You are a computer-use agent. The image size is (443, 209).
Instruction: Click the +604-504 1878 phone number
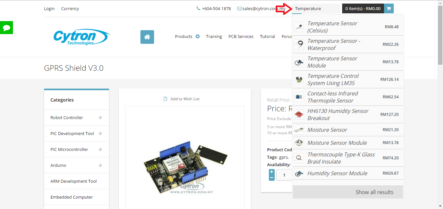(216, 9)
